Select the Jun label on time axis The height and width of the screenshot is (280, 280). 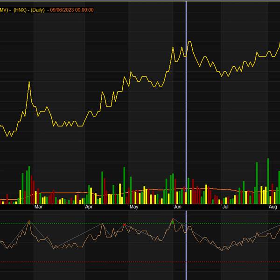click(177, 207)
